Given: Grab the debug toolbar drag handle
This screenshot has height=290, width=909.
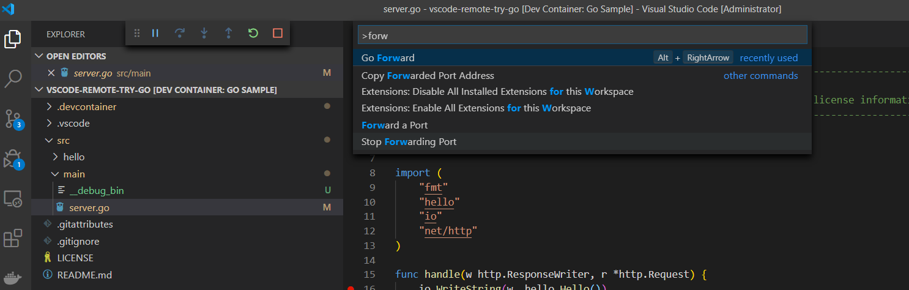Looking at the screenshot, I should [137, 33].
